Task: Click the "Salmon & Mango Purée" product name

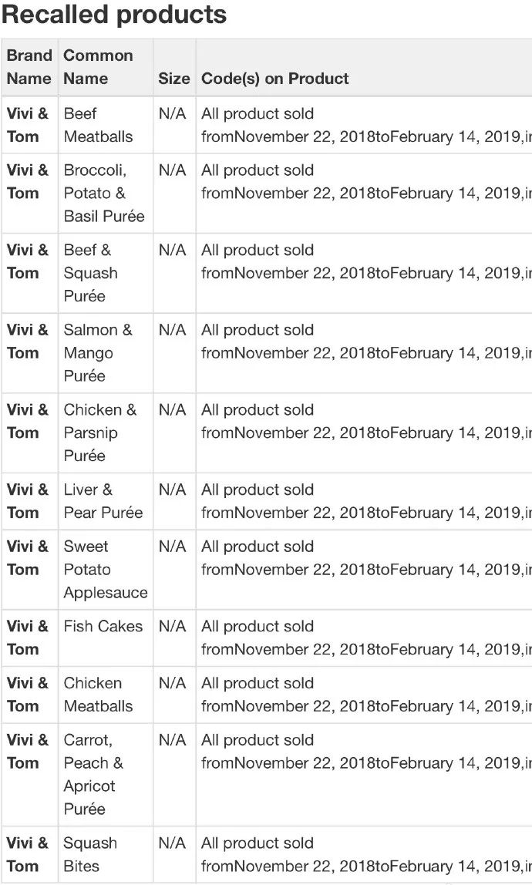Action: (97, 353)
